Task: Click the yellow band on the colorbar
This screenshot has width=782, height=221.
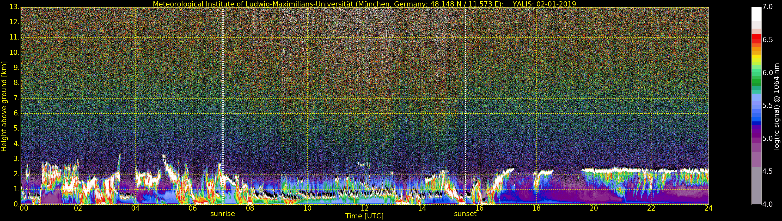Action: (756, 57)
